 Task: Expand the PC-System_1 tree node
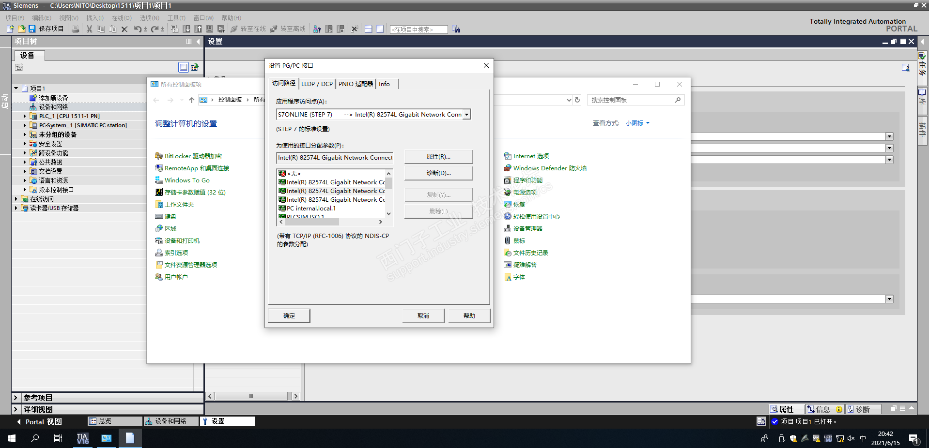[x=25, y=125]
